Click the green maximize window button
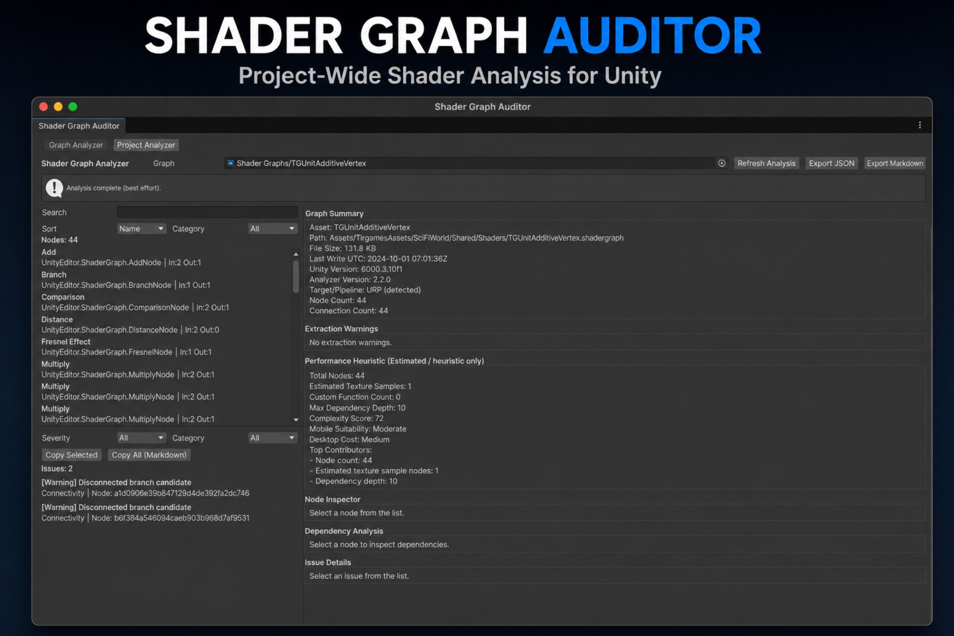Image resolution: width=954 pixels, height=636 pixels. [73, 107]
